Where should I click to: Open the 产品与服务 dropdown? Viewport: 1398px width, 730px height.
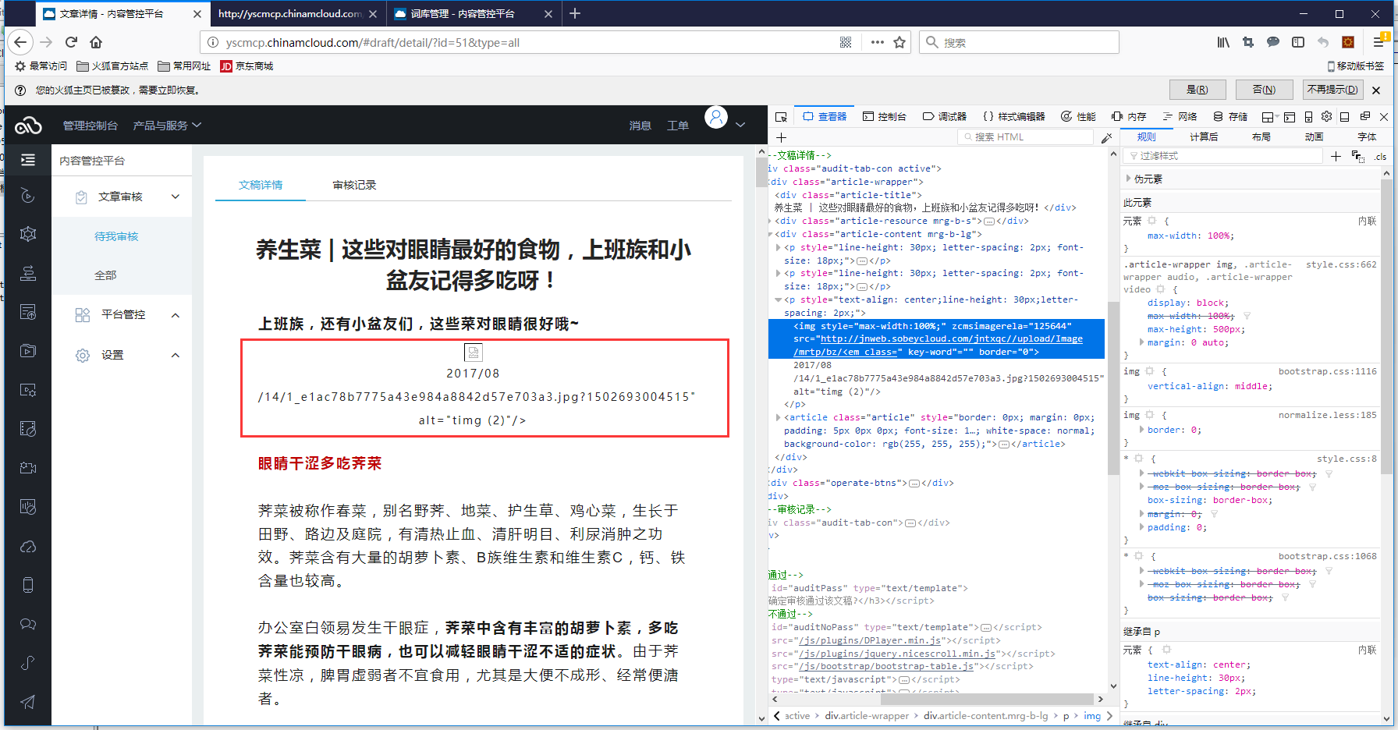[x=167, y=126]
